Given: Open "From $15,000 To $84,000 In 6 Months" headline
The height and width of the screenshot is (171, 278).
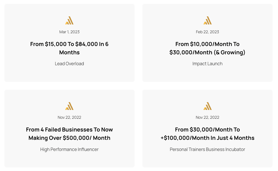Looking at the screenshot, I should click(x=69, y=48).
